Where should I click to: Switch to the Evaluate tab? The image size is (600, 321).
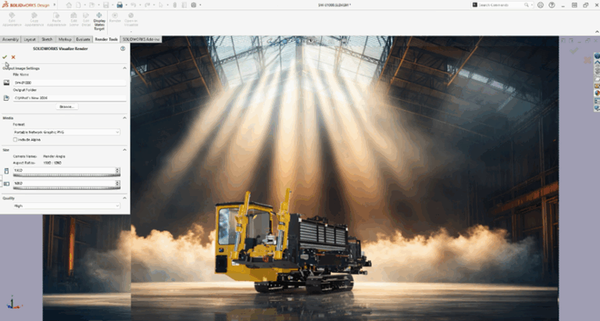click(x=83, y=39)
